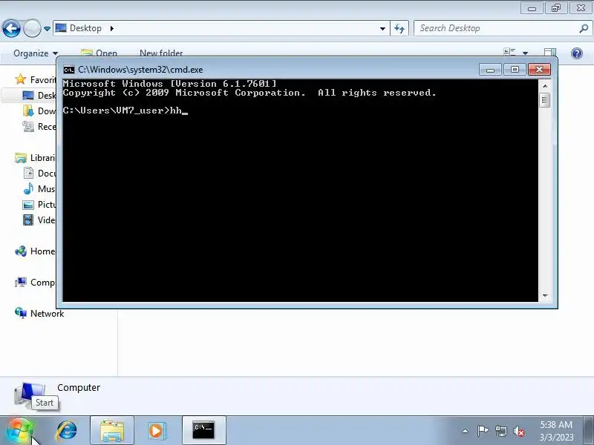Open Action Center flag icon
The image size is (594, 445).
click(x=483, y=431)
